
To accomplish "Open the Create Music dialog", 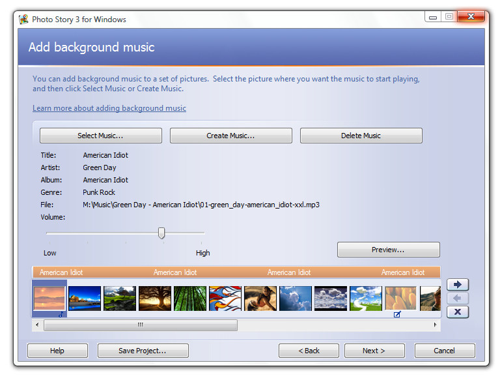I will pos(231,136).
